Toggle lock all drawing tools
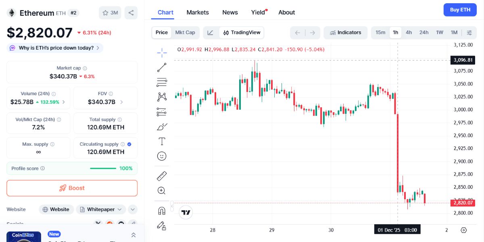 click(x=162, y=225)
